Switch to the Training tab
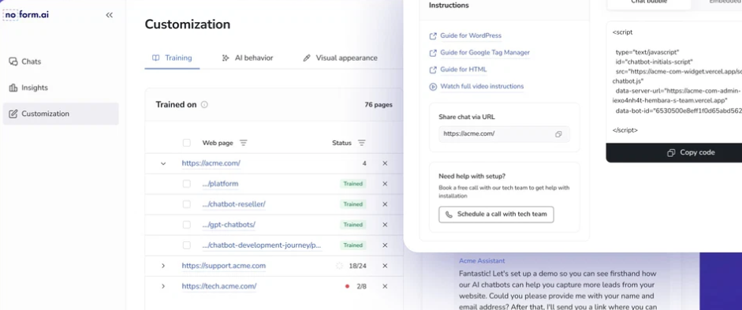Screen dimensions: 742x310 172,58
